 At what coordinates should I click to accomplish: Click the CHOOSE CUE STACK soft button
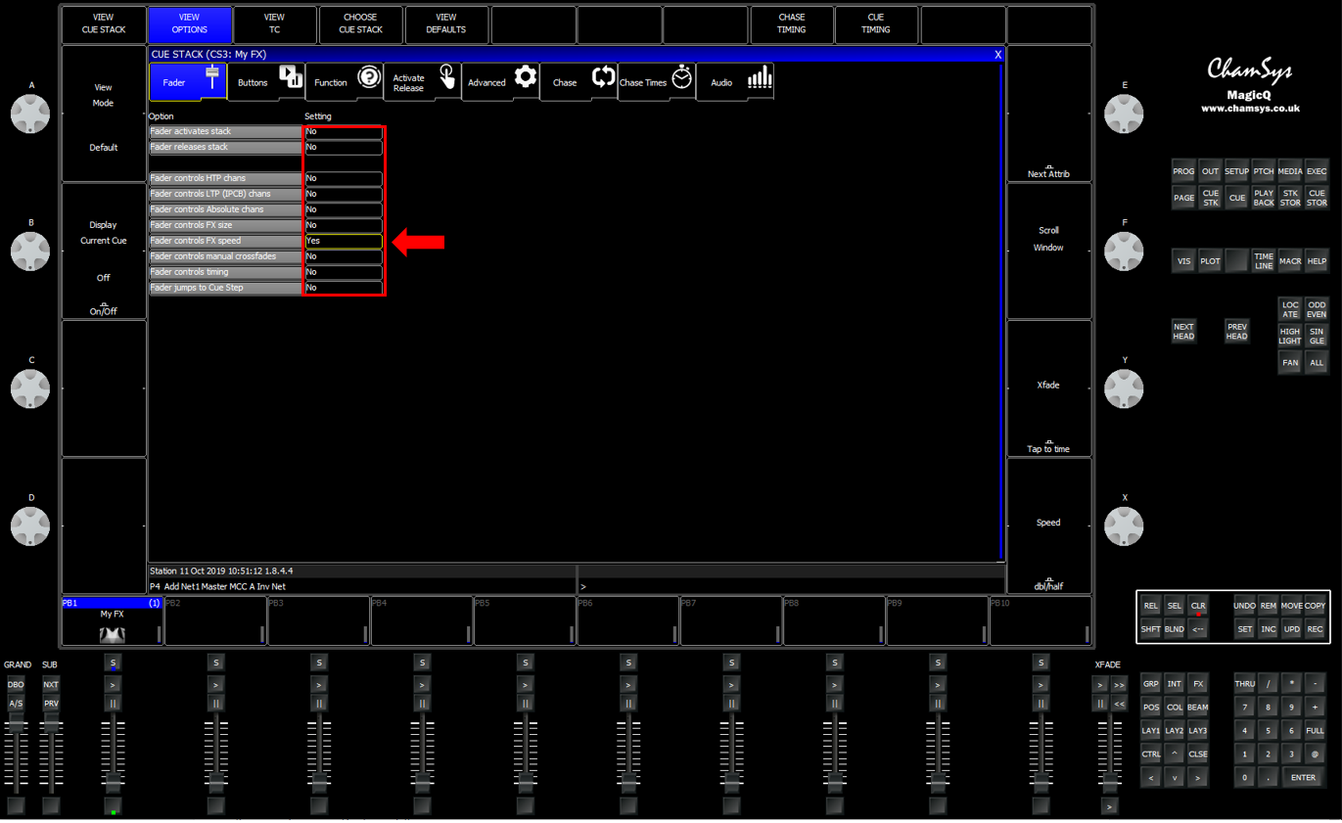coord(361,23)
